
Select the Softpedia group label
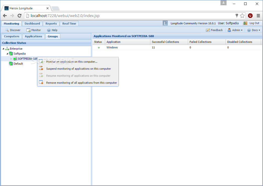tap(20, 54)
